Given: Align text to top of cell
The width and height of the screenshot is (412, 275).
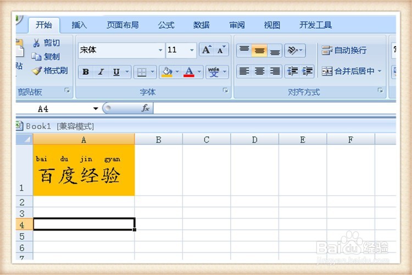Looking at the screenshot, I should pyautogui.click(x=244, y=50).
